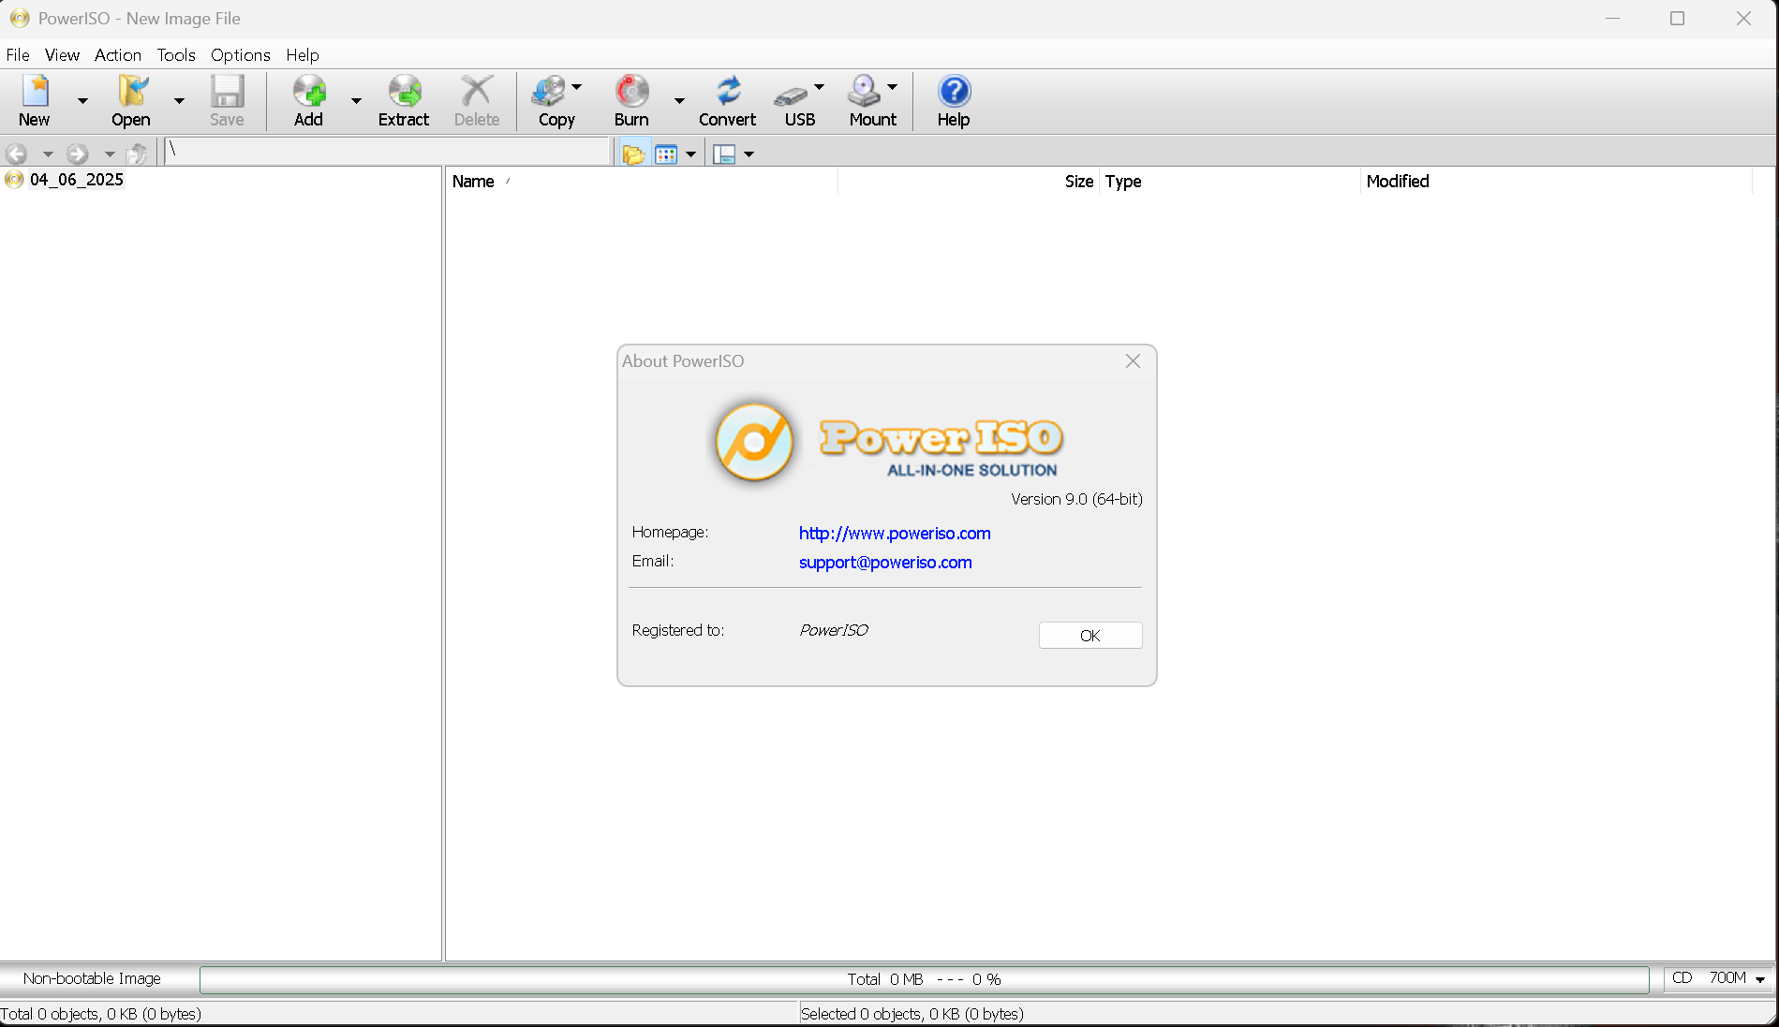Image resolution: width=1779 pixels, height=1027 pixels.
Task: Open the Options menu
Action: (241, 55)
